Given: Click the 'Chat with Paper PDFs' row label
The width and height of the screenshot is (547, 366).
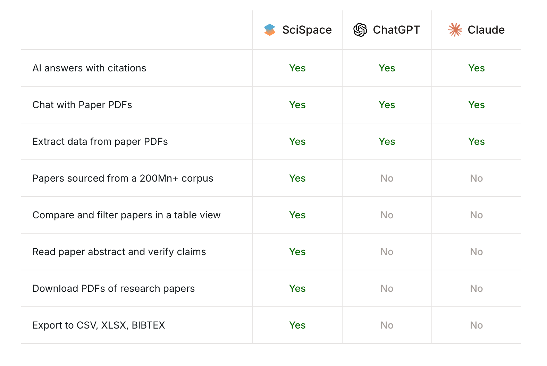Looking at the screenshot, I should (x=82, y=105).
